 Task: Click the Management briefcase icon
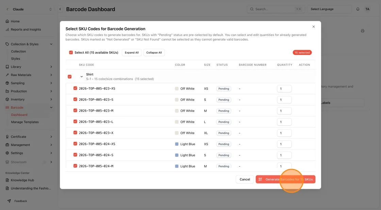7,145
